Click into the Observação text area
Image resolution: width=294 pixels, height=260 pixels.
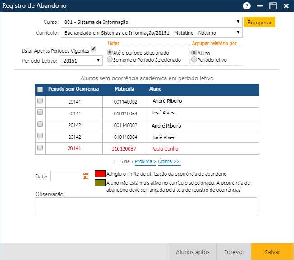pyautogui.click(x=146, y=207)
